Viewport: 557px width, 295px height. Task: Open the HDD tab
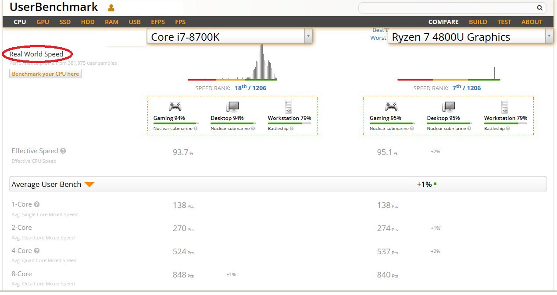point(88,22)
